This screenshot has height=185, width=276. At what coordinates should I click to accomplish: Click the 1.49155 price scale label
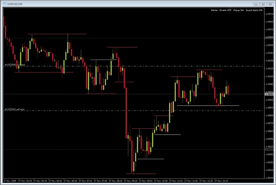(x=269, y=76)
